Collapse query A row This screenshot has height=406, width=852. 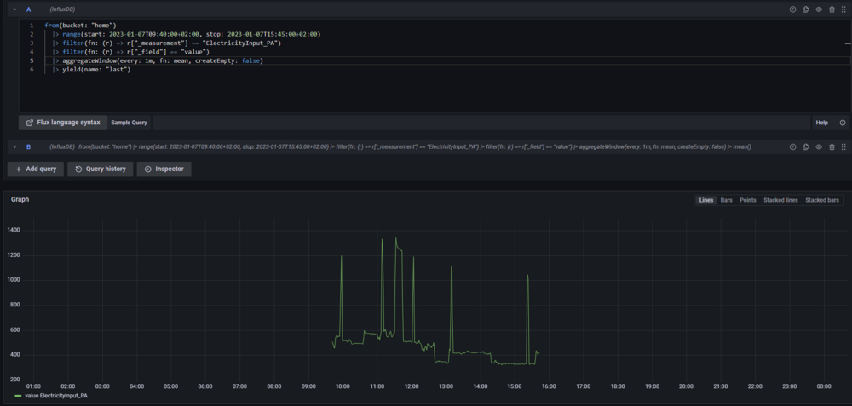tap(14, 9)
